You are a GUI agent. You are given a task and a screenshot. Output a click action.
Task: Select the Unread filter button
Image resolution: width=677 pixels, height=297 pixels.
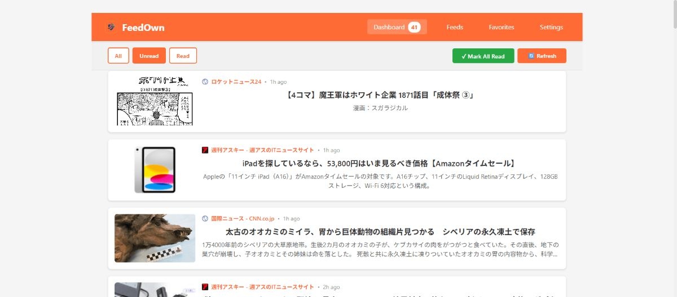coord(149,56)
